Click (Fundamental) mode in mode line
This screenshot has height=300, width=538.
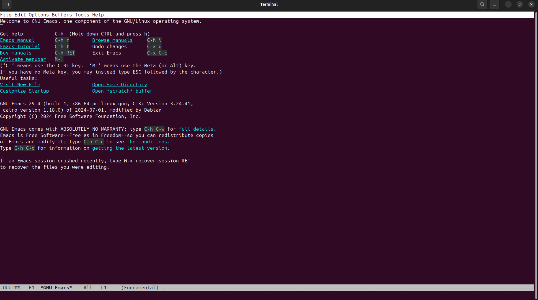[140, 288]
